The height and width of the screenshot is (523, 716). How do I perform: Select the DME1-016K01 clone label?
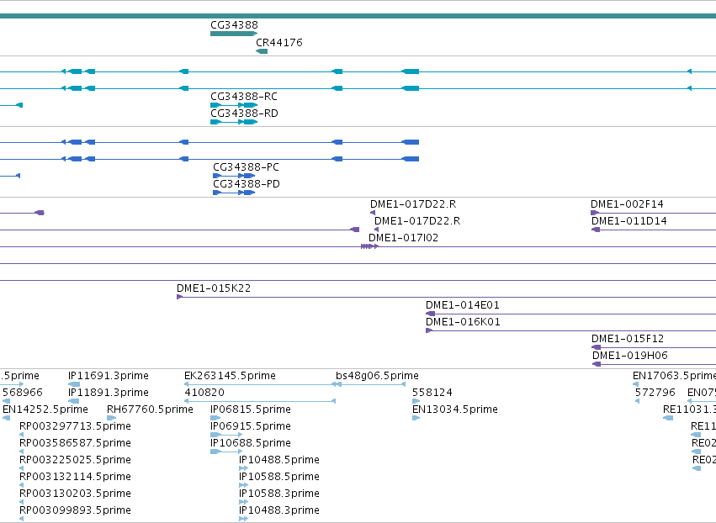(x=463, y=322)
